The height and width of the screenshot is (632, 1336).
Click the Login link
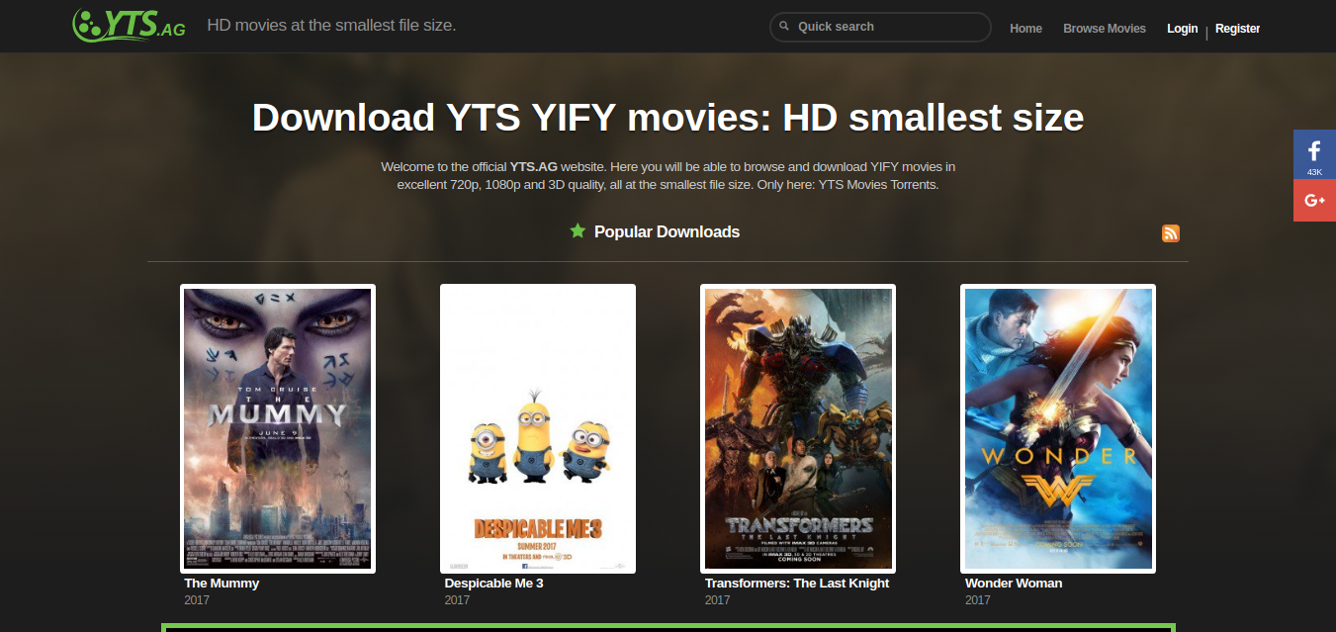coord(1182,29)
